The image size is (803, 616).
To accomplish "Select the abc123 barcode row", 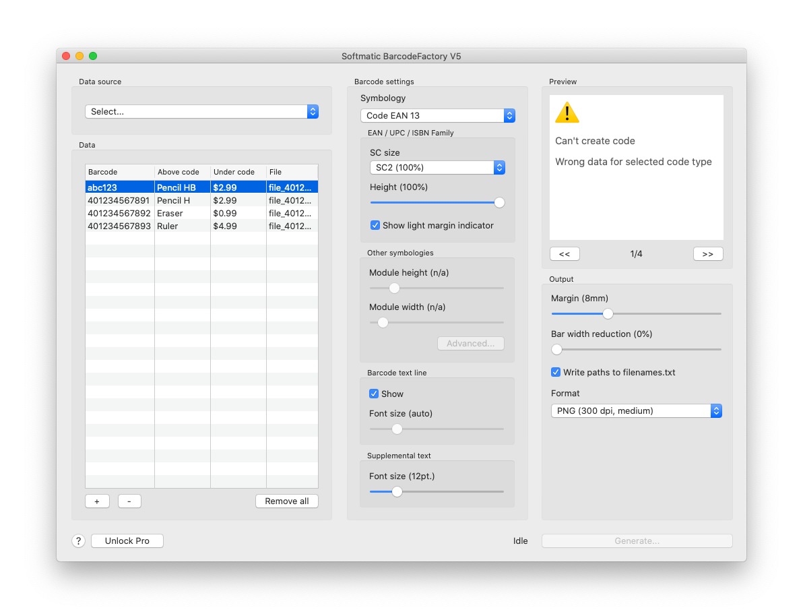I will point(202,187).
